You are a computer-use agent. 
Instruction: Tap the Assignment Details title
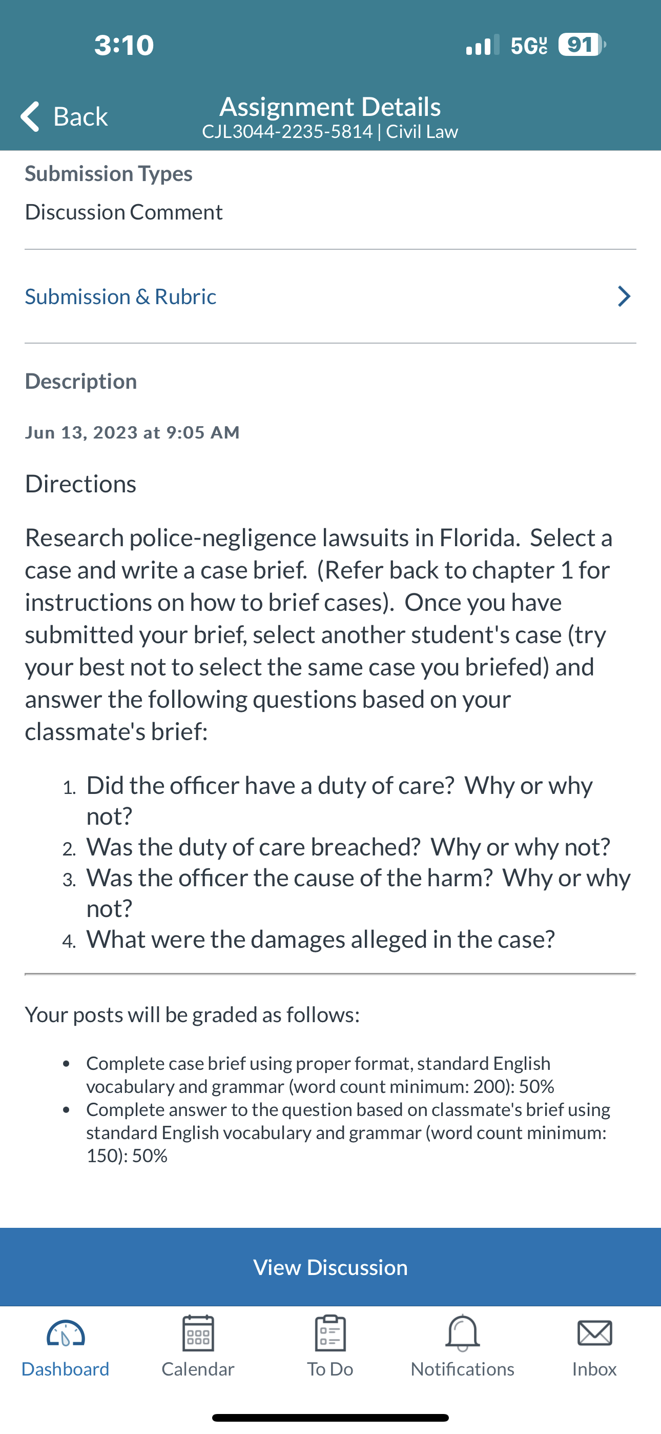(x=330, y=106)
